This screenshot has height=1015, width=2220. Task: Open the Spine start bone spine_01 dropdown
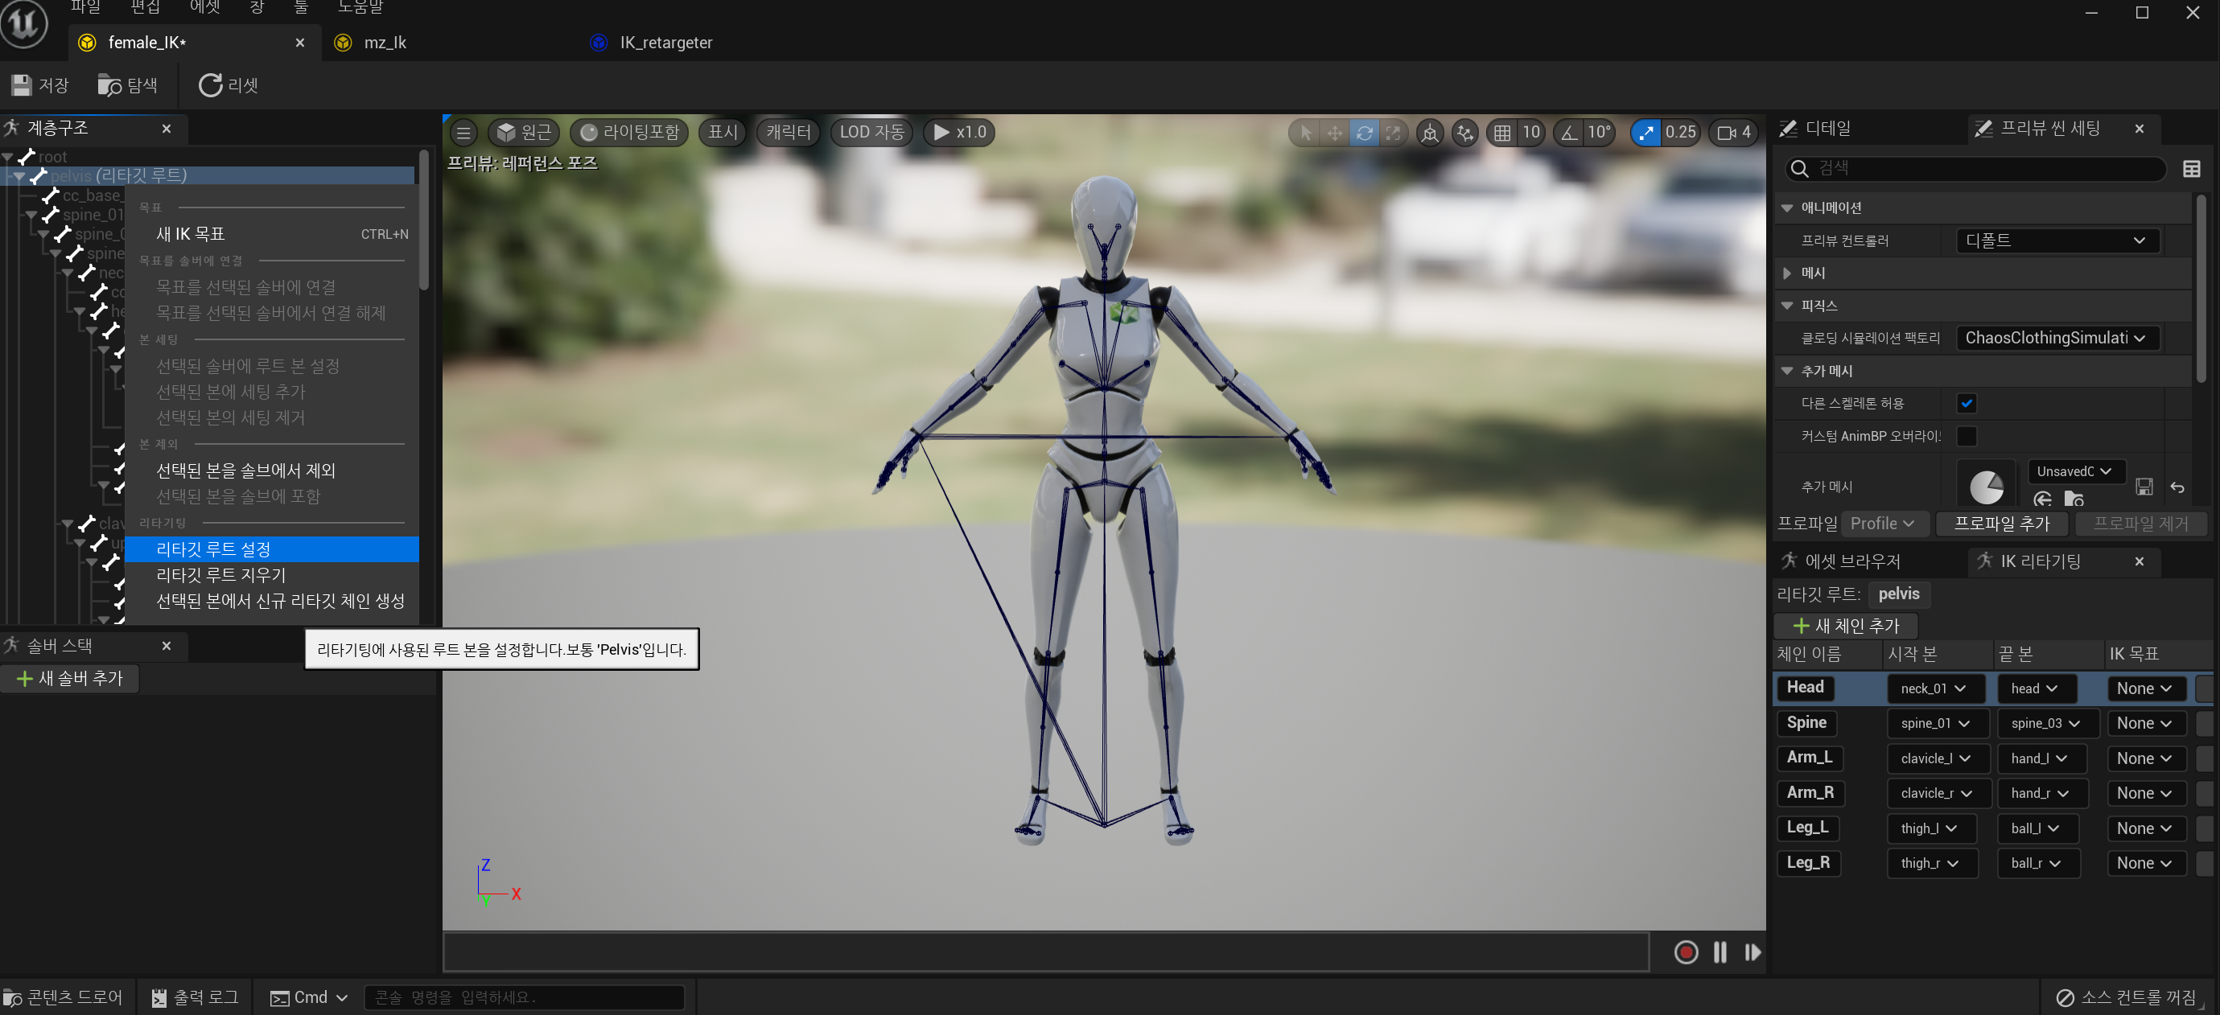[x=1934, y=723]
